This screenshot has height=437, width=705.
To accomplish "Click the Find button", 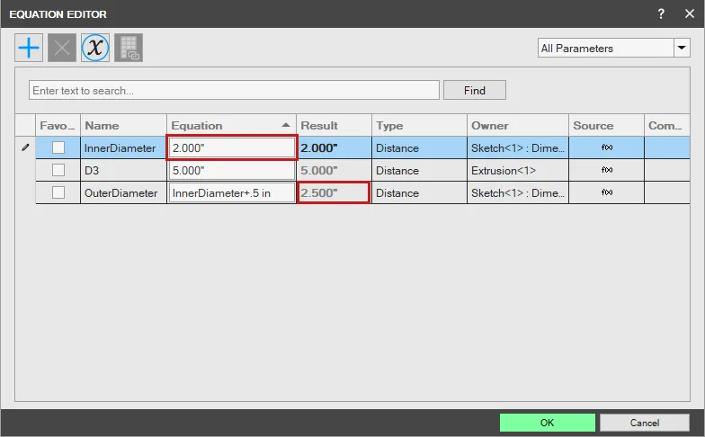I will point(475,90).
